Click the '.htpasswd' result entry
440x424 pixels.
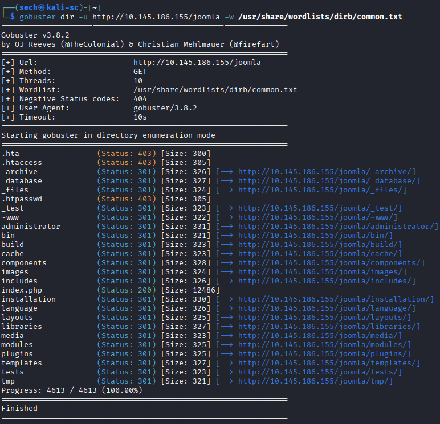(x=22, y=199)
